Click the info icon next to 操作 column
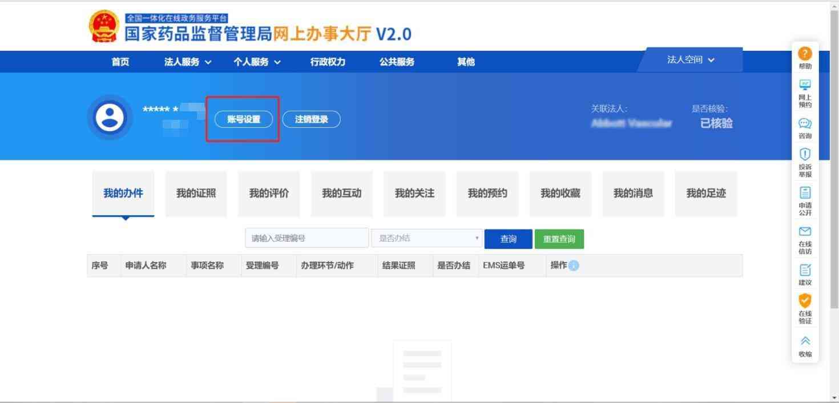This screenshot has height=403, width=839. pos(574,266)
